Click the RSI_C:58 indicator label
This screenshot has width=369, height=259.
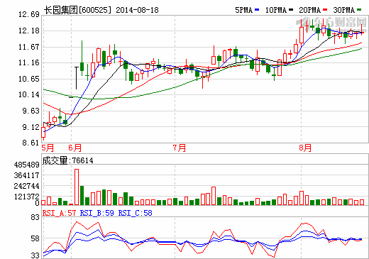pyautogui.click(x=136, y=213)
